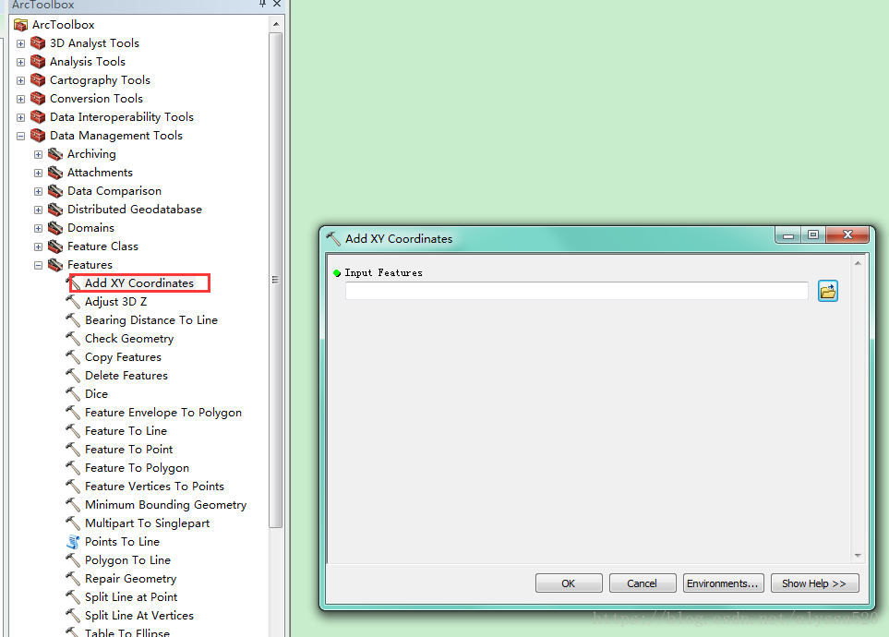The width and height of the screenshot is (889, 637).
Task: Expand the Conversion Tools node
Action: pos(21,100)
